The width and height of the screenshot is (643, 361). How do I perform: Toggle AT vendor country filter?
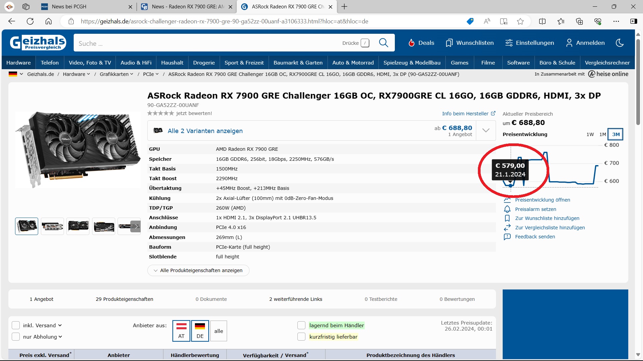(x=181, y=331)
